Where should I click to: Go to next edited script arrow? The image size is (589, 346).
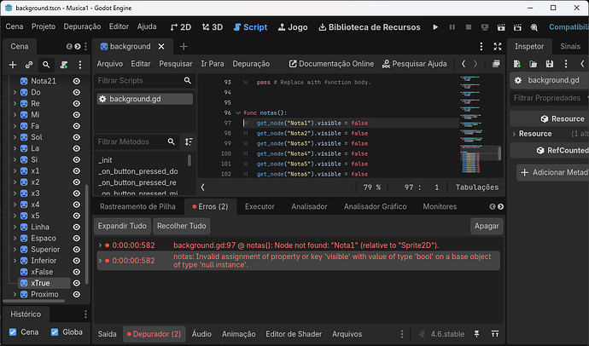coord(475,64)
